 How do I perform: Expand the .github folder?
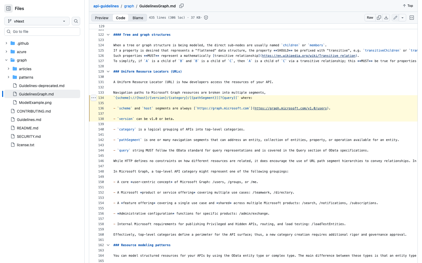click(x=6, y=43)
